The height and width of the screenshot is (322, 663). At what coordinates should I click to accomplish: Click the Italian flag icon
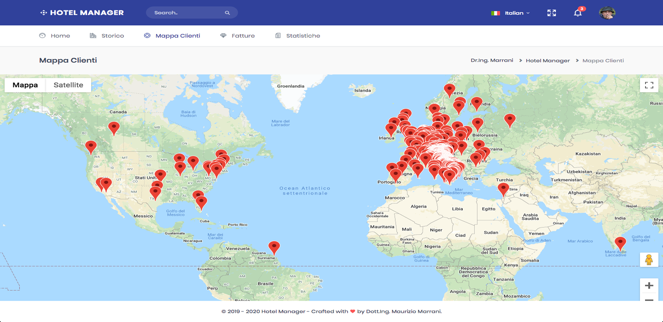click(x=495, y=13)
